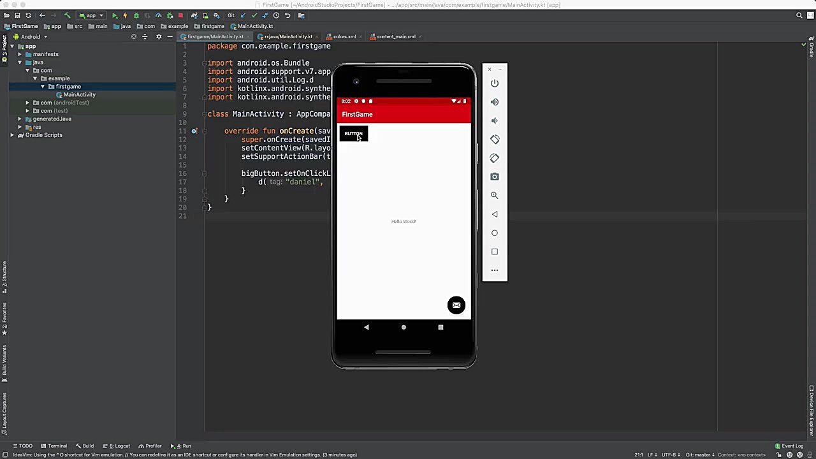Viewport: 816px width, 459px height.
Task: Commit changes via the Git checkmark icon
Action: coord(254,15)
